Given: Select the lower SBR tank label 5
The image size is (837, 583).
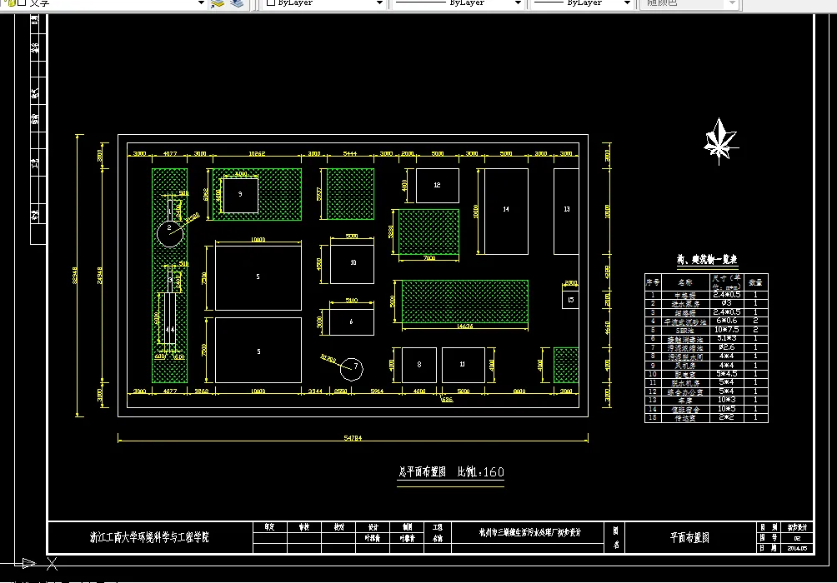Looking at the screenshot, I should coord(259,351).
